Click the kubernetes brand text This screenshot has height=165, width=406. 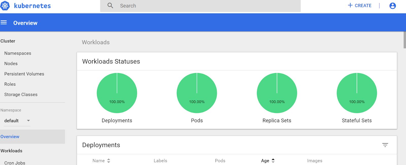point(32,6)
